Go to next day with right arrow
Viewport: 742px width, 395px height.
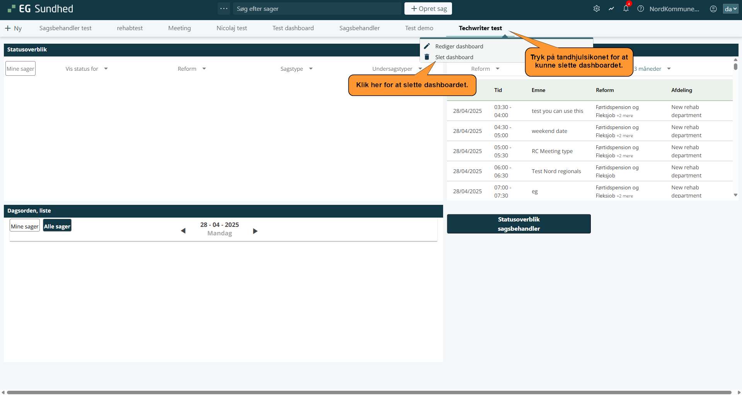pos(255,231)
